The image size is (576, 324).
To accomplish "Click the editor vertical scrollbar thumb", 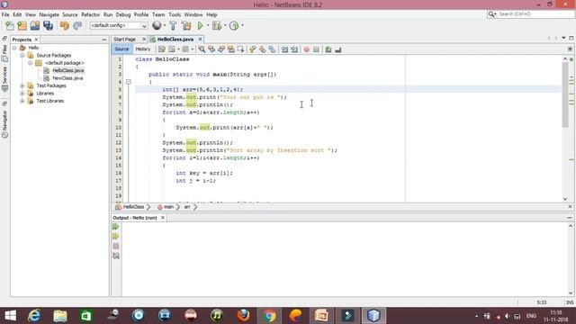I will (x=565, y=95).
